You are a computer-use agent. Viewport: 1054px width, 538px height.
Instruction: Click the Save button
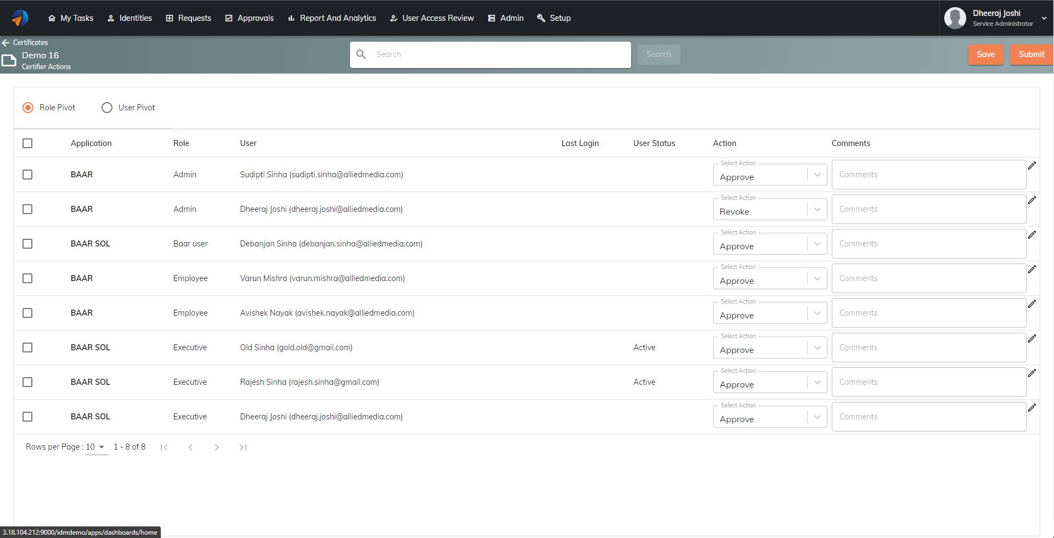point(986,54)
